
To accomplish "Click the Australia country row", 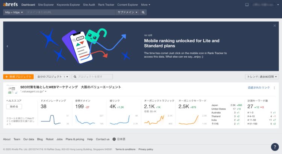I will [227, 112].
